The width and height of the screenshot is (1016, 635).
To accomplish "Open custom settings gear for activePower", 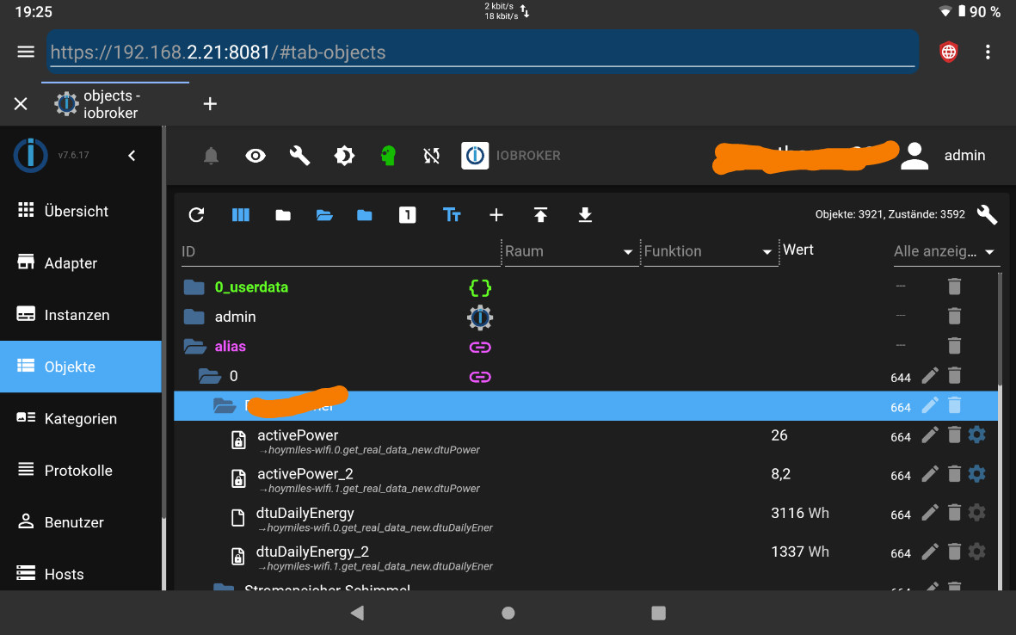I will [x=976, y=435].
